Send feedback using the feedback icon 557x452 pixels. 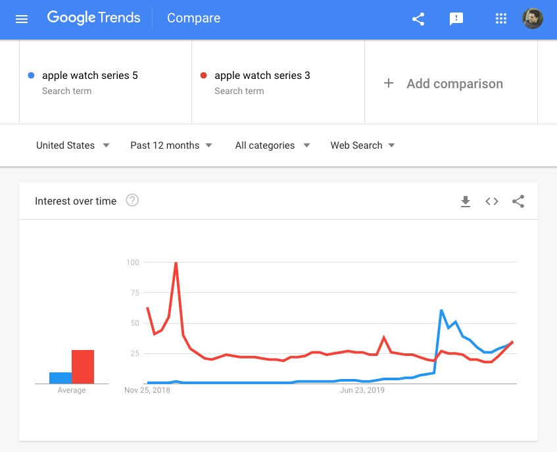tap(456, 19)
